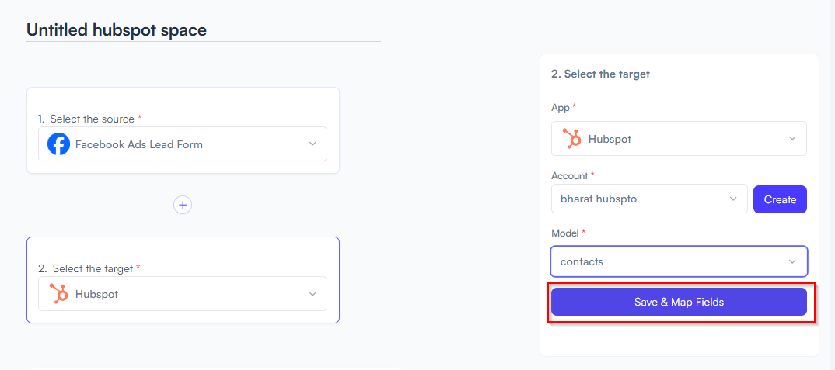Screen dimensions: 835x370
Task: Click the '2. Select the target' panel heading
Action: [601, 74]
